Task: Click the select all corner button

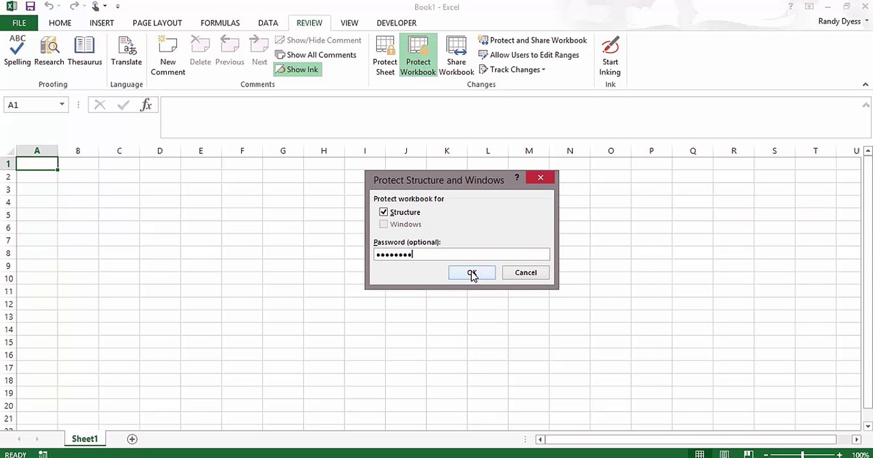Action: [8, 151]
